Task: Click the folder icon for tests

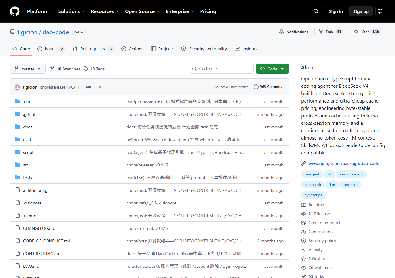Action: pos(18,178)
